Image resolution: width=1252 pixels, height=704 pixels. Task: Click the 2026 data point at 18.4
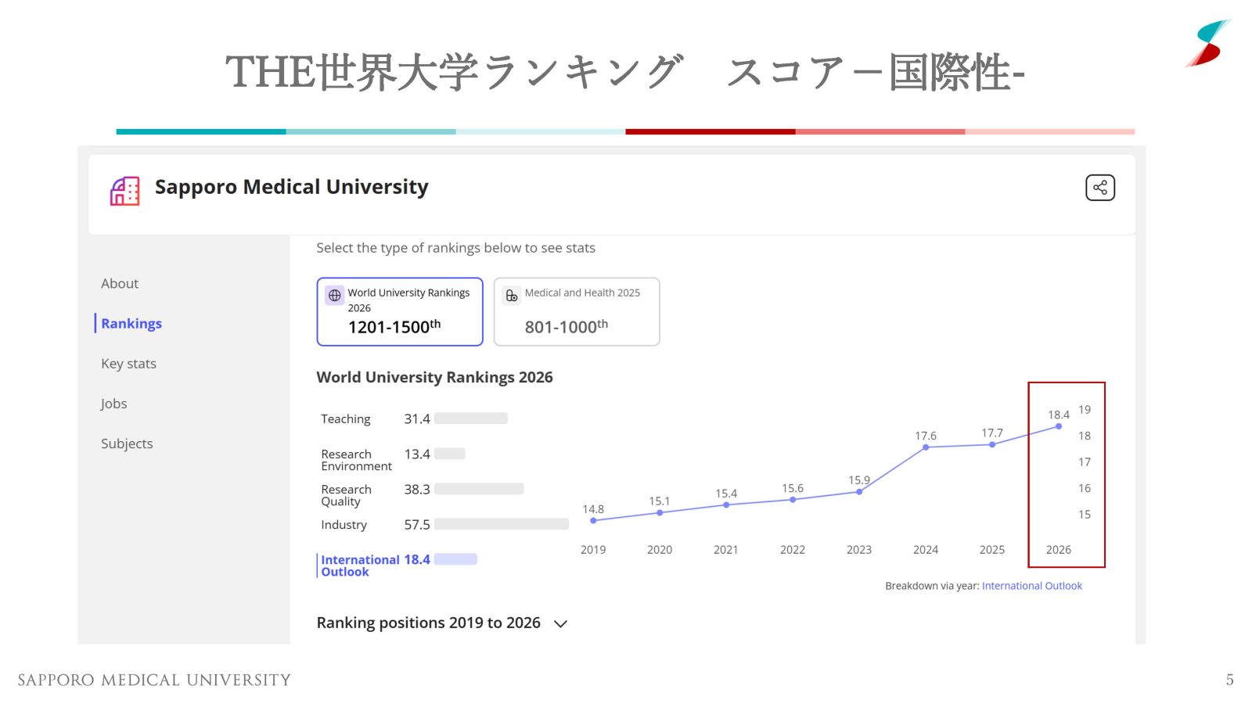click(x=1058, y=426)
